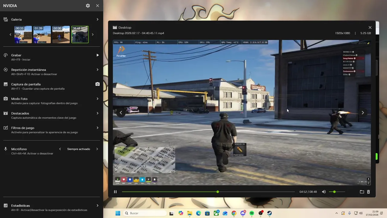Viewport: 387px width, 218px height.
Task: Go to previous gallery thumbnails
Action: 10,35
